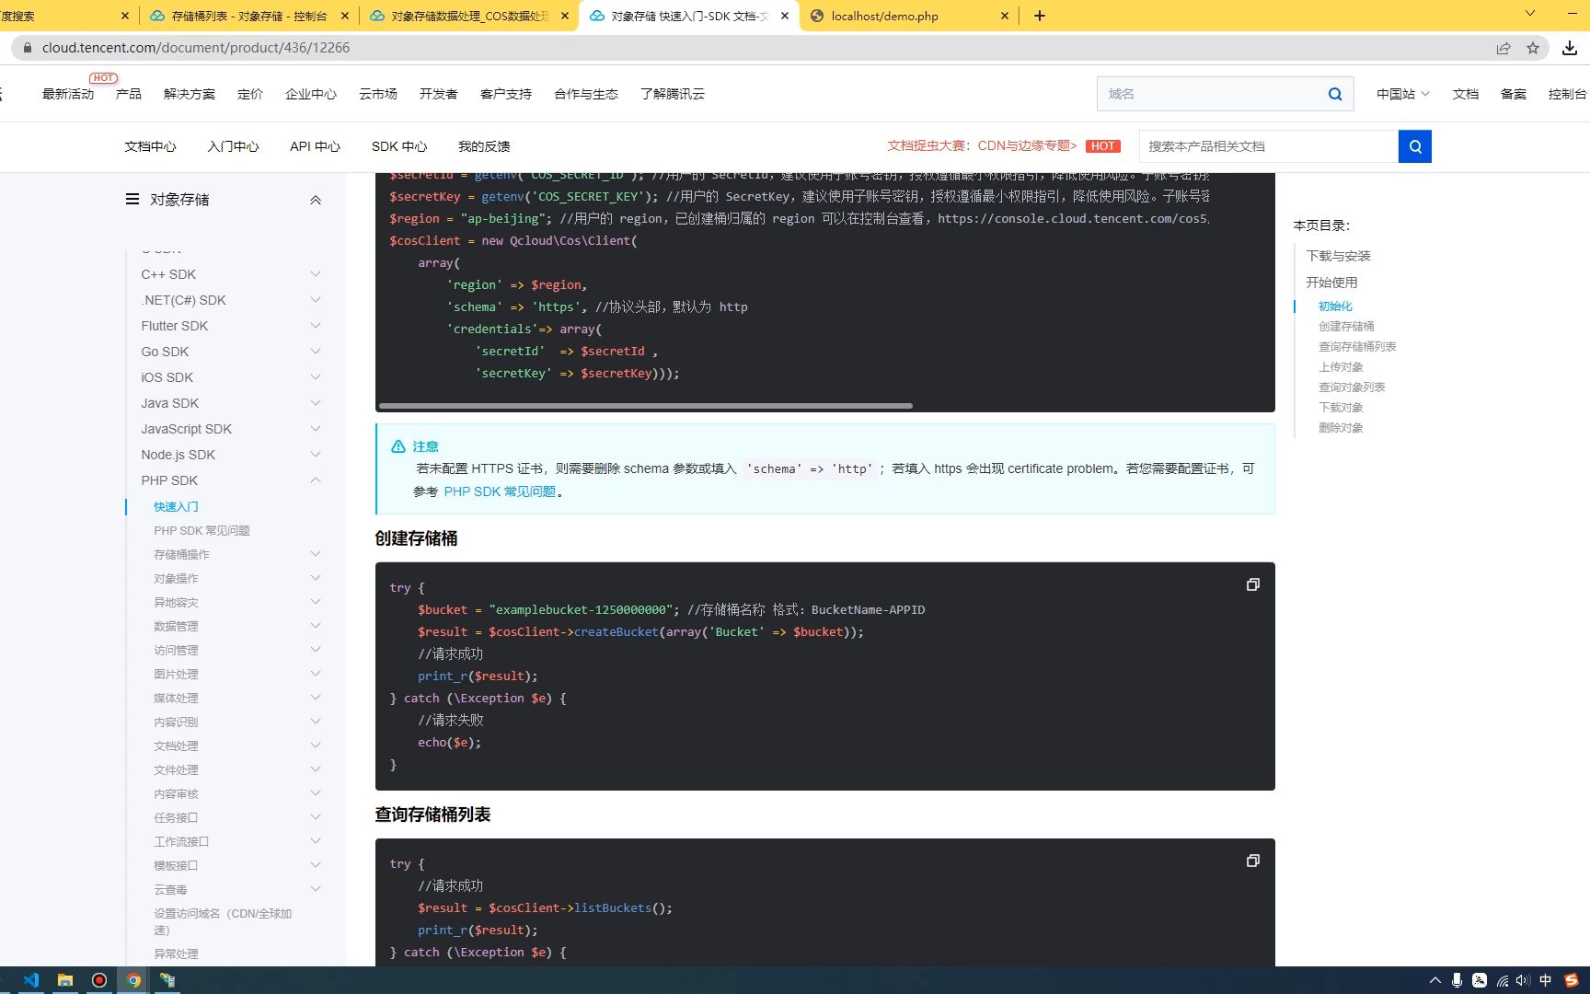This screenshot has height=994, width=1590.
Task: Expand the C++ SDK section
Action: pyautogui.click(x=316, y=274)
